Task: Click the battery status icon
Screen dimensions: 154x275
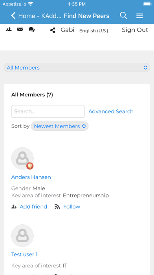Action: [147, 4]
